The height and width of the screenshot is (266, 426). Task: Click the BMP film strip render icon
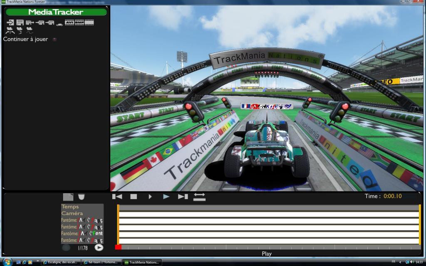pos(79,22)
